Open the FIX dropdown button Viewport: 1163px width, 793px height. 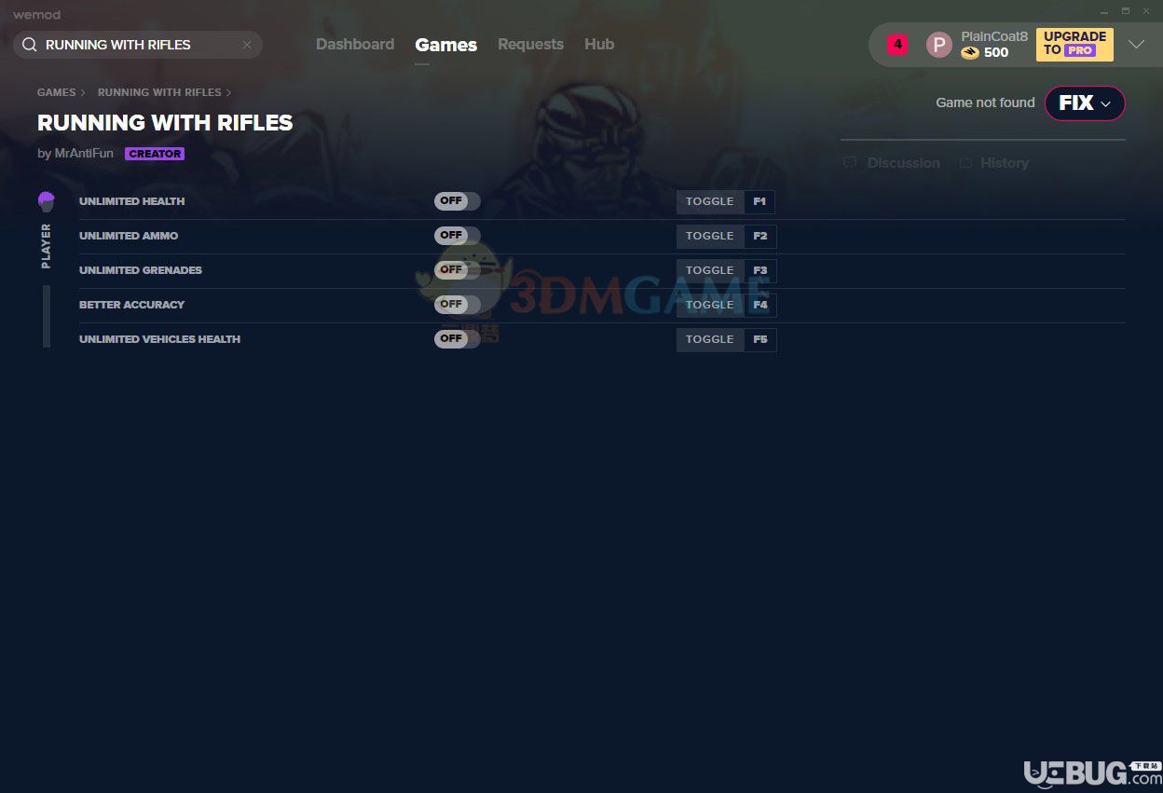[x=1085, y=103]
